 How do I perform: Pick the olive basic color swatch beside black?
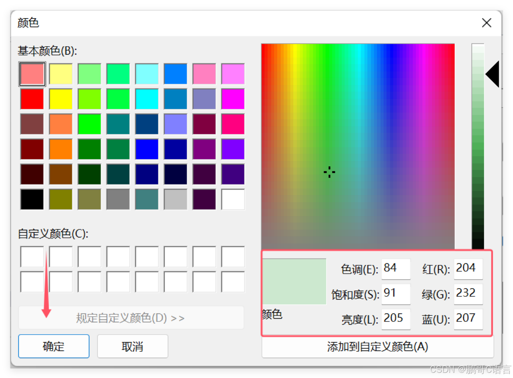tap(61, 199)
